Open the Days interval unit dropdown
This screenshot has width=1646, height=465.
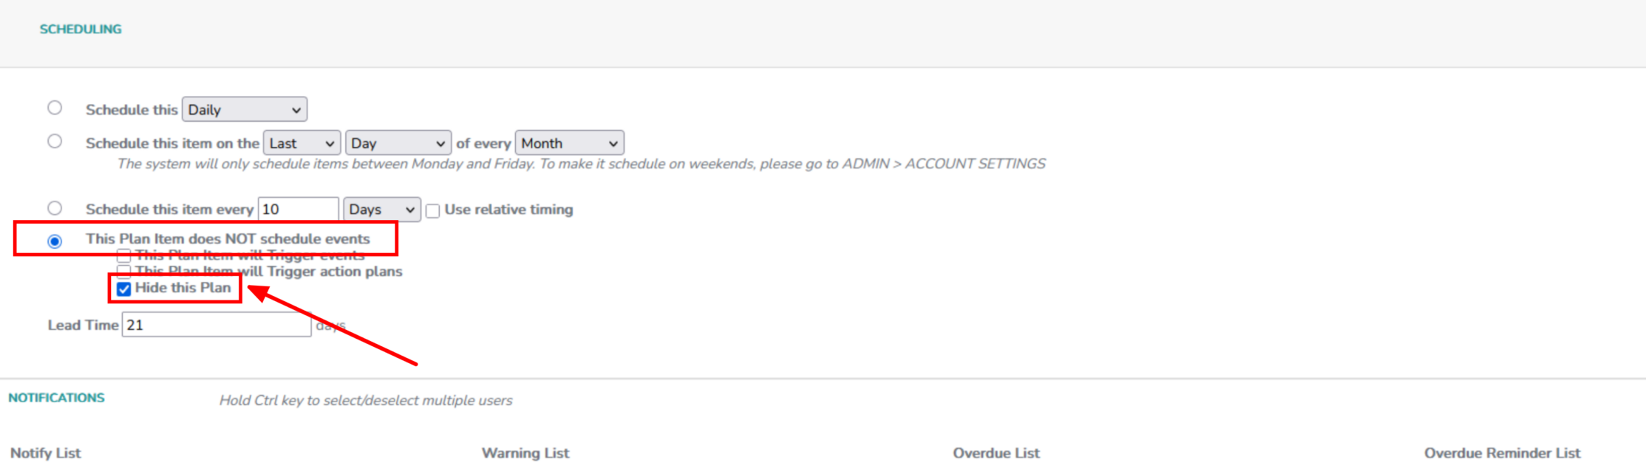pyautogui.click(x=382, y=210)
